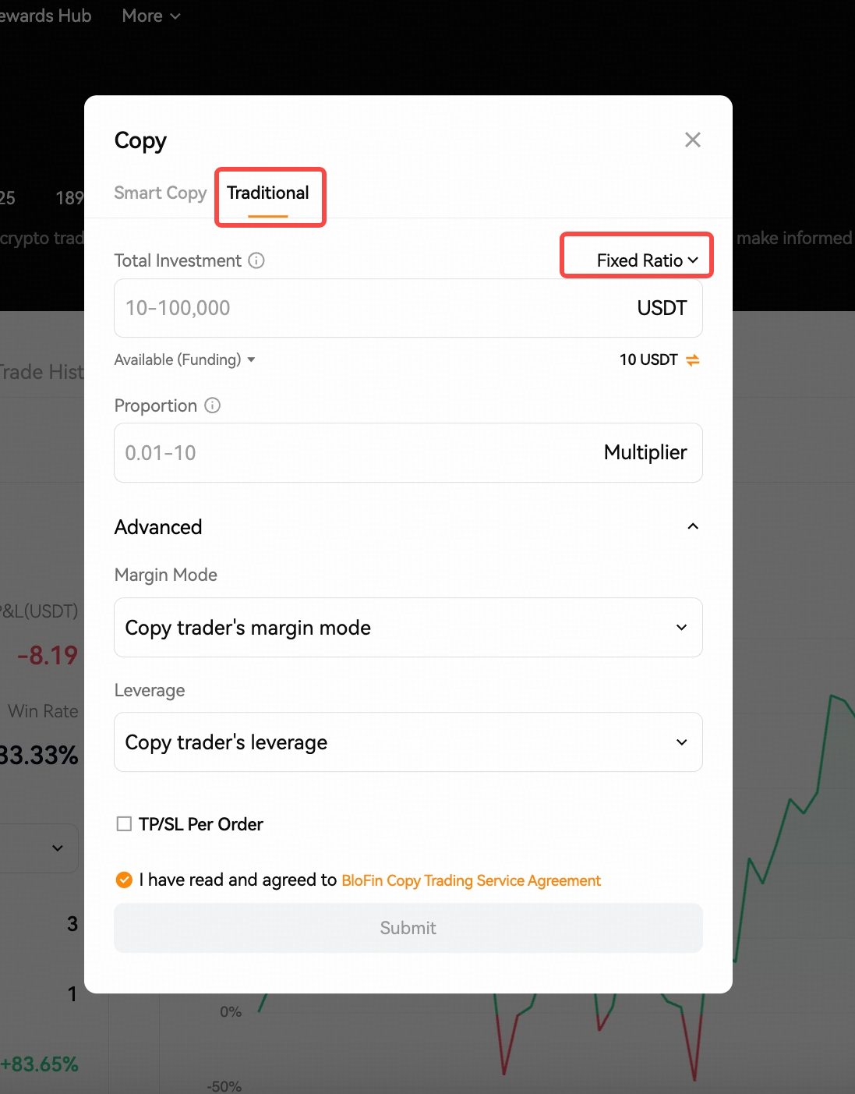
Task: Uncheck the service agreement checkmark
Action: point(124,880)
